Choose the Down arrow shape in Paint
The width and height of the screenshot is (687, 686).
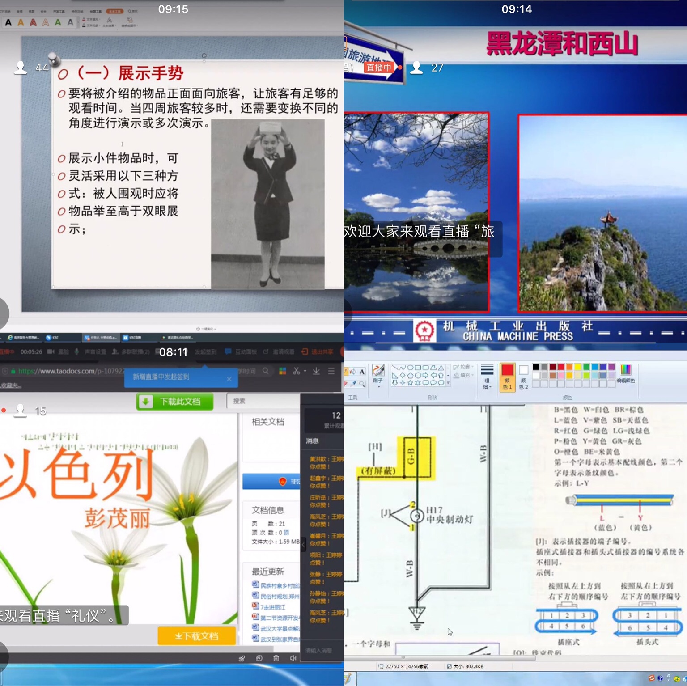394,383
